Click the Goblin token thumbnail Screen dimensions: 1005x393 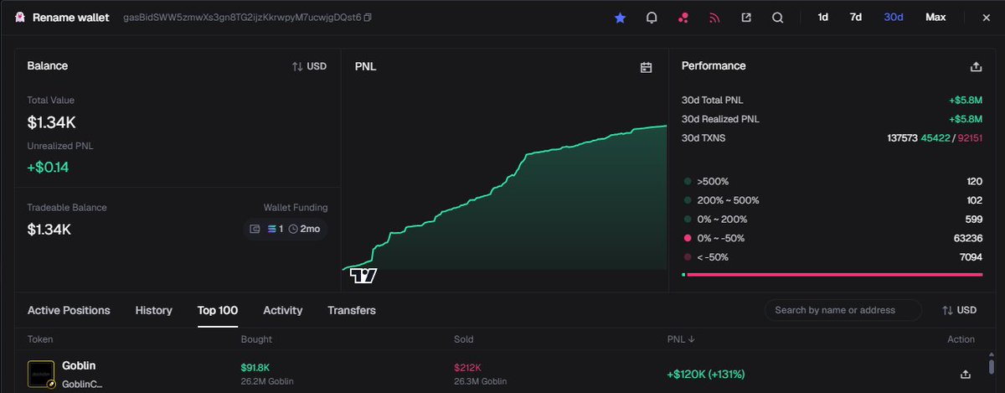[x=41, y=374]
